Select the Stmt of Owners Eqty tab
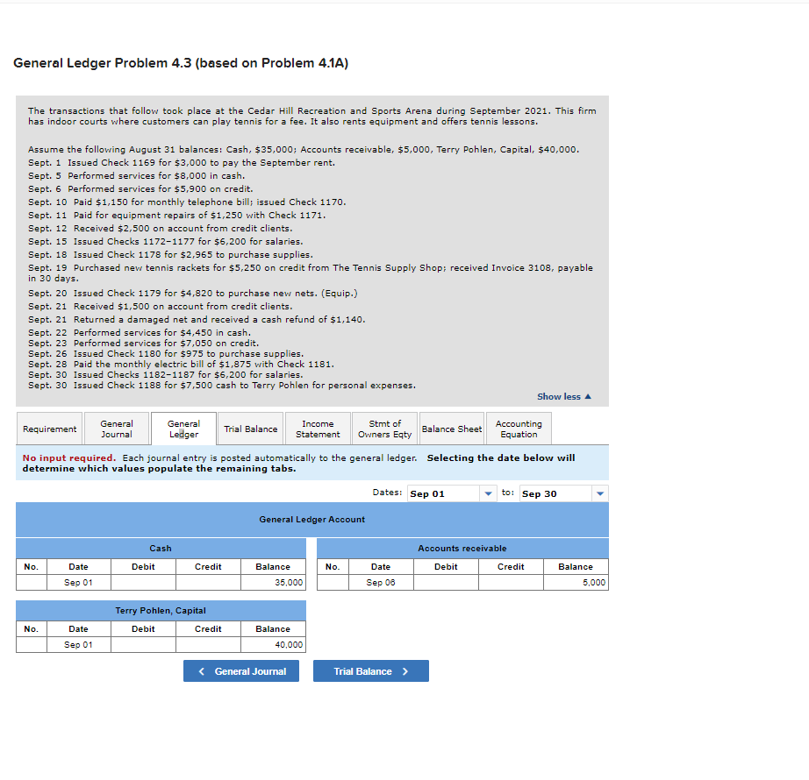Screen dimensions: 809x780 (384, 429)
